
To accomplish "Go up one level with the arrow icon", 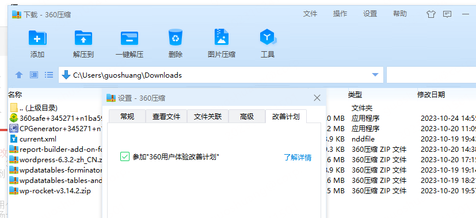I will click(19, 75).
